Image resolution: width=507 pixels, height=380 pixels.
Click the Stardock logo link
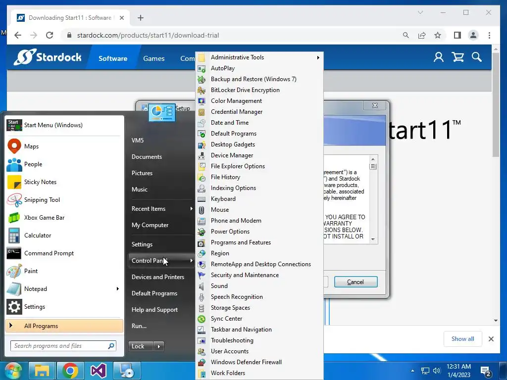[48, 57]
